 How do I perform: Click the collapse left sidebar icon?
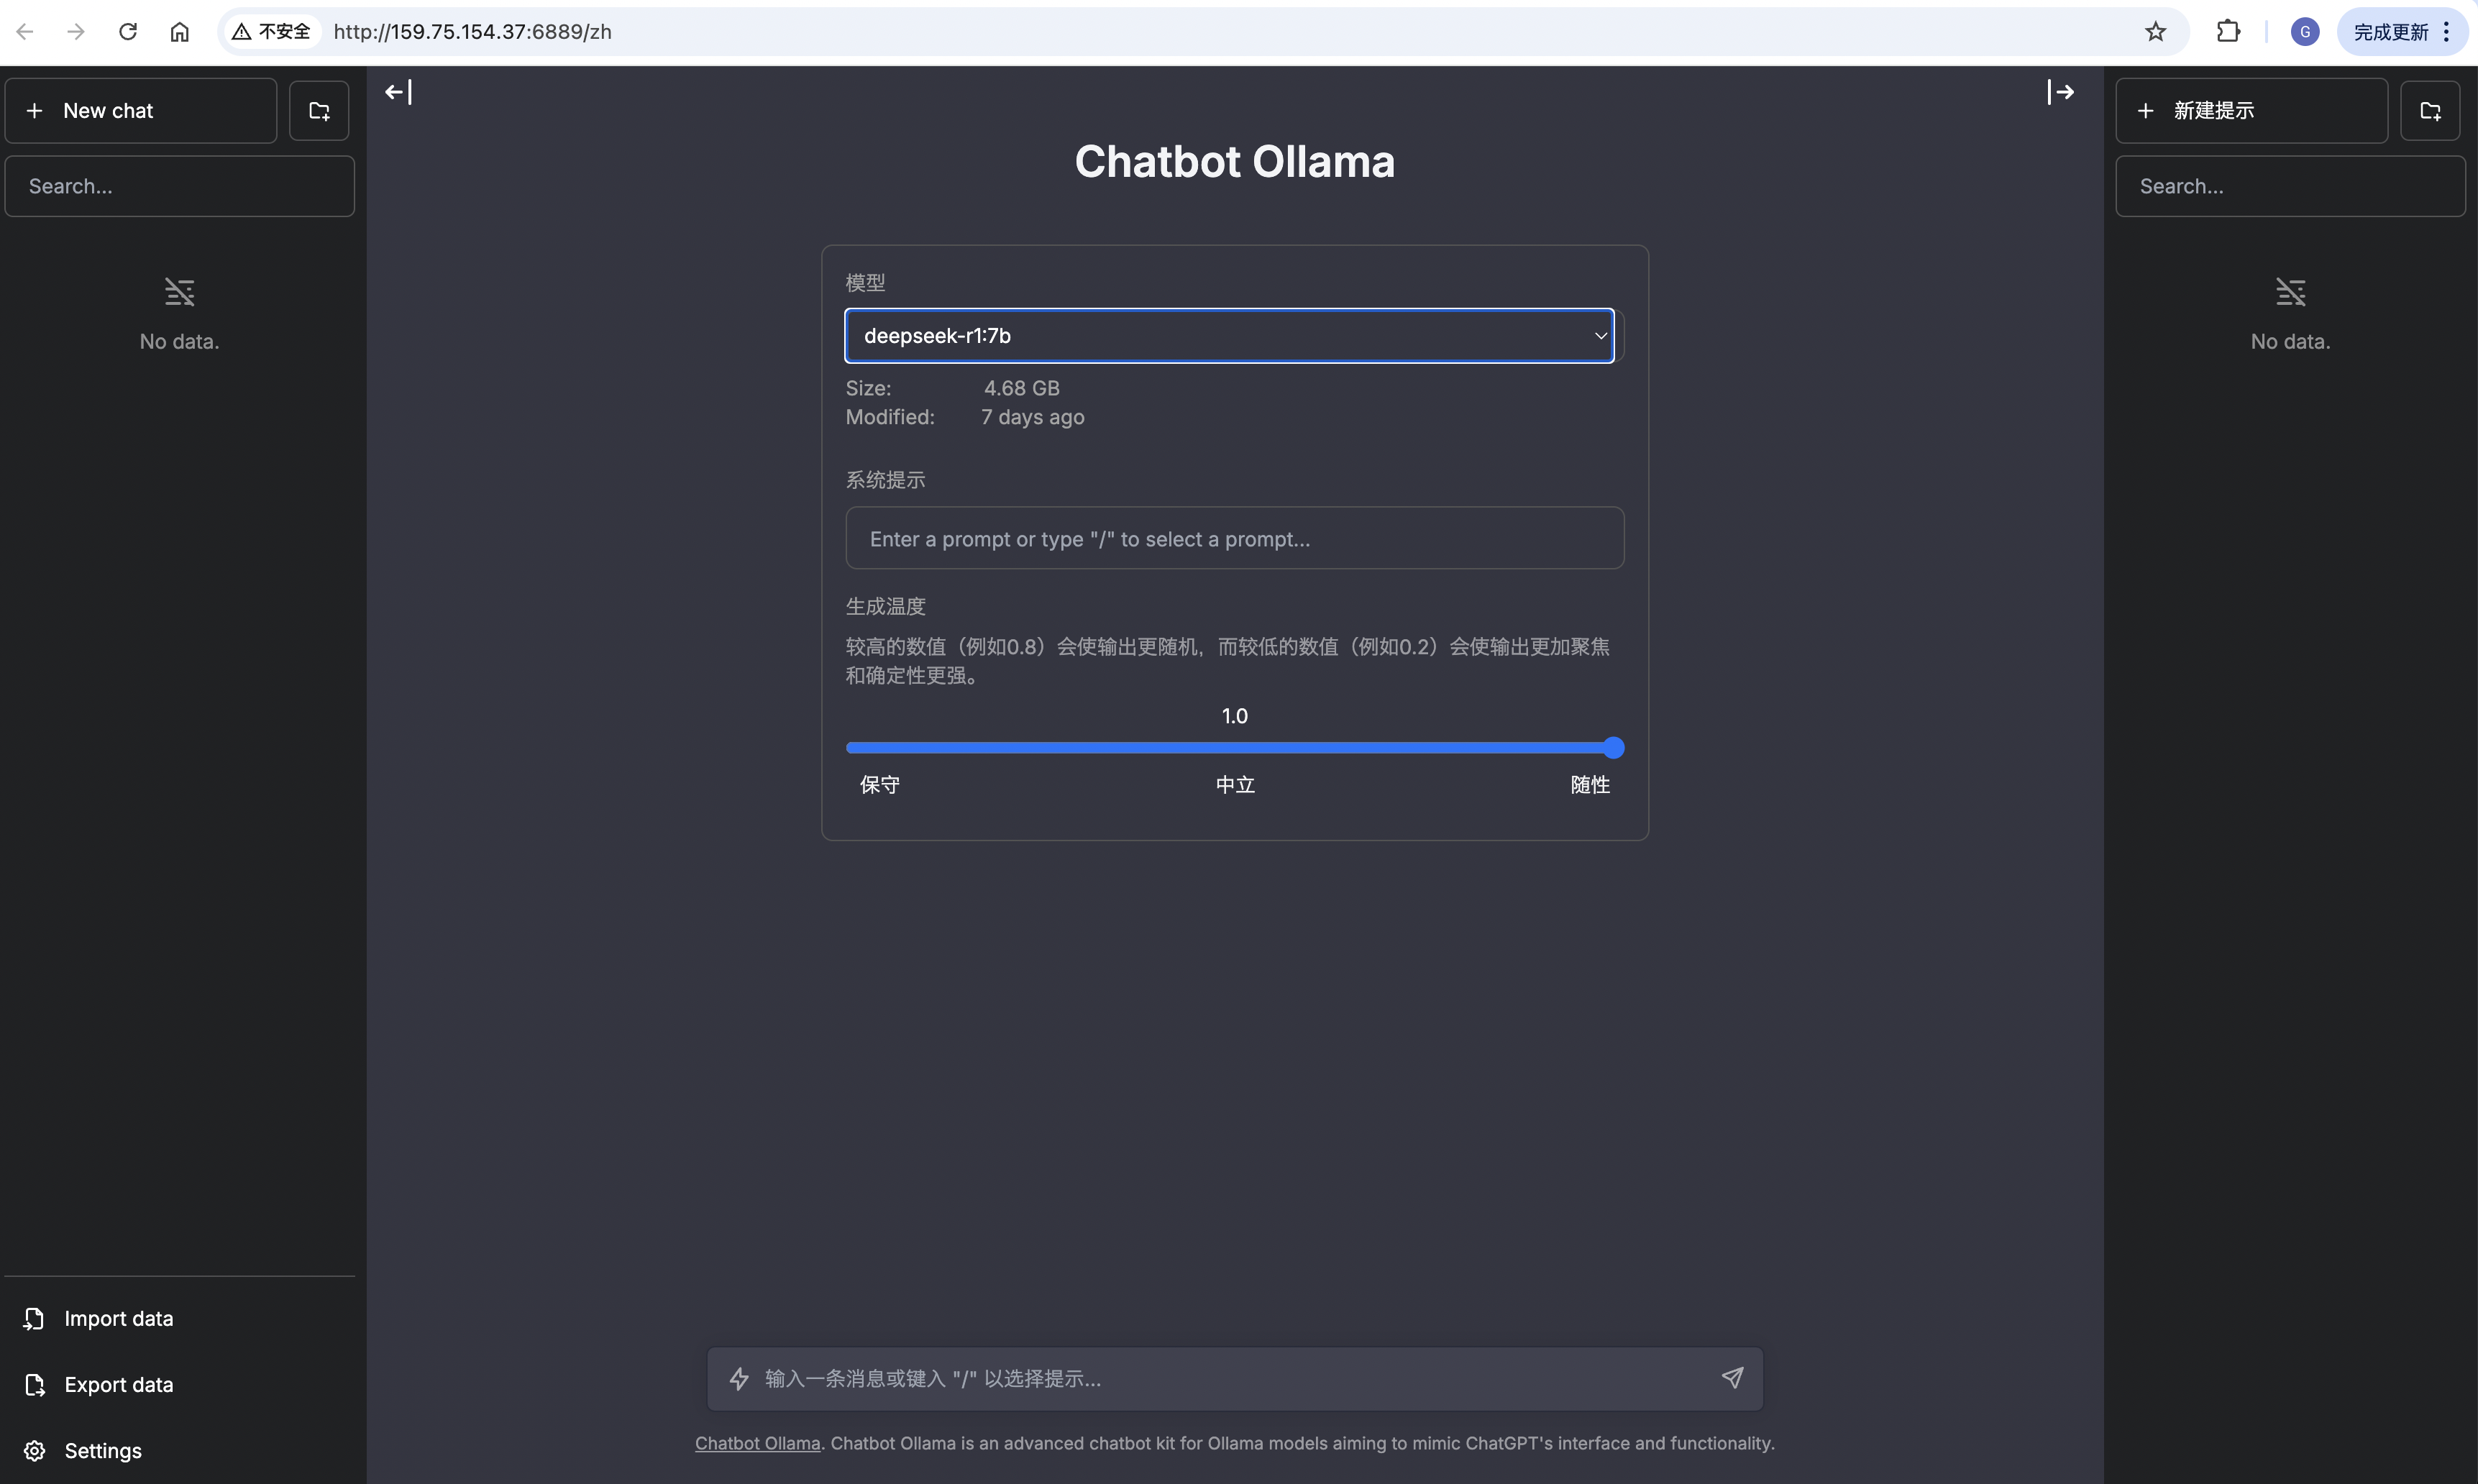pos(396,92)
